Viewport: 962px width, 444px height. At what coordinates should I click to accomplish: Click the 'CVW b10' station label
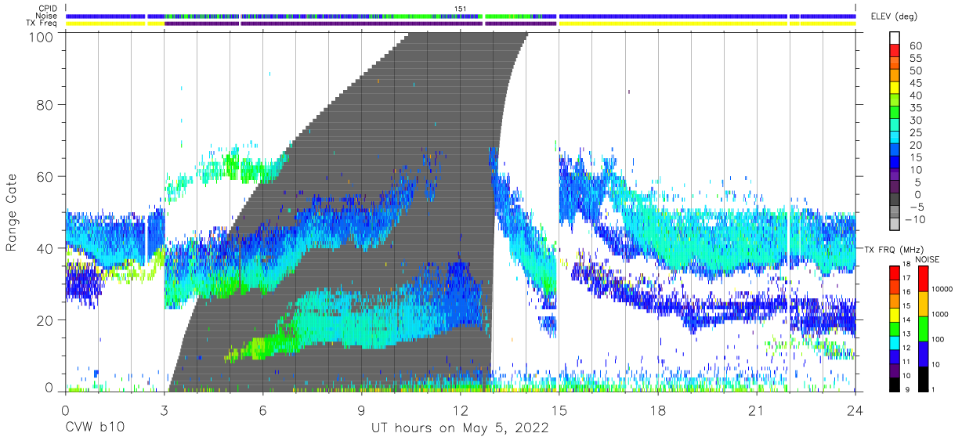[x=93, y=428]
